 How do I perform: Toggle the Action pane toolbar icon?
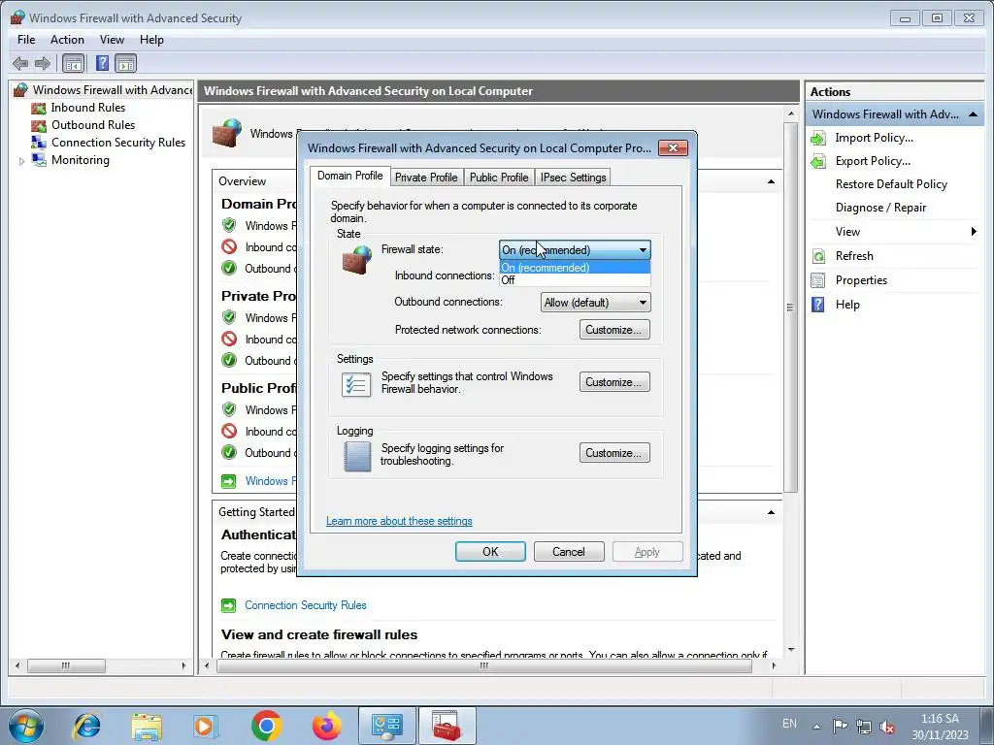coord(125,63)
